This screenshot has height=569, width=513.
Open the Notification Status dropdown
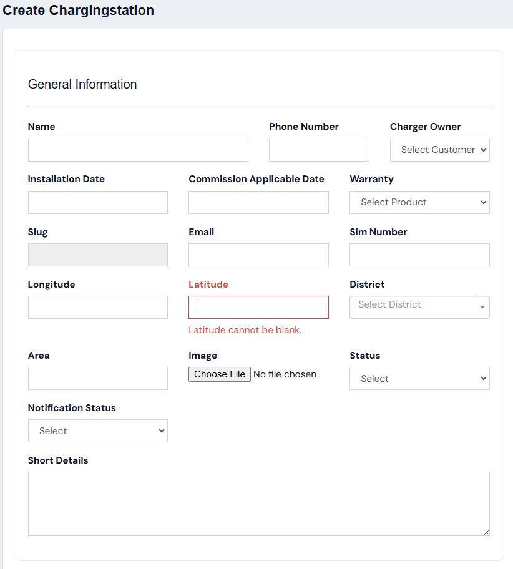click(x=97, y=430)
